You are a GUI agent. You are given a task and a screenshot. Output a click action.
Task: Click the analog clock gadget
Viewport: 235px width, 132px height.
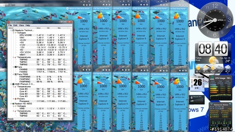click(x=215, y=20)
